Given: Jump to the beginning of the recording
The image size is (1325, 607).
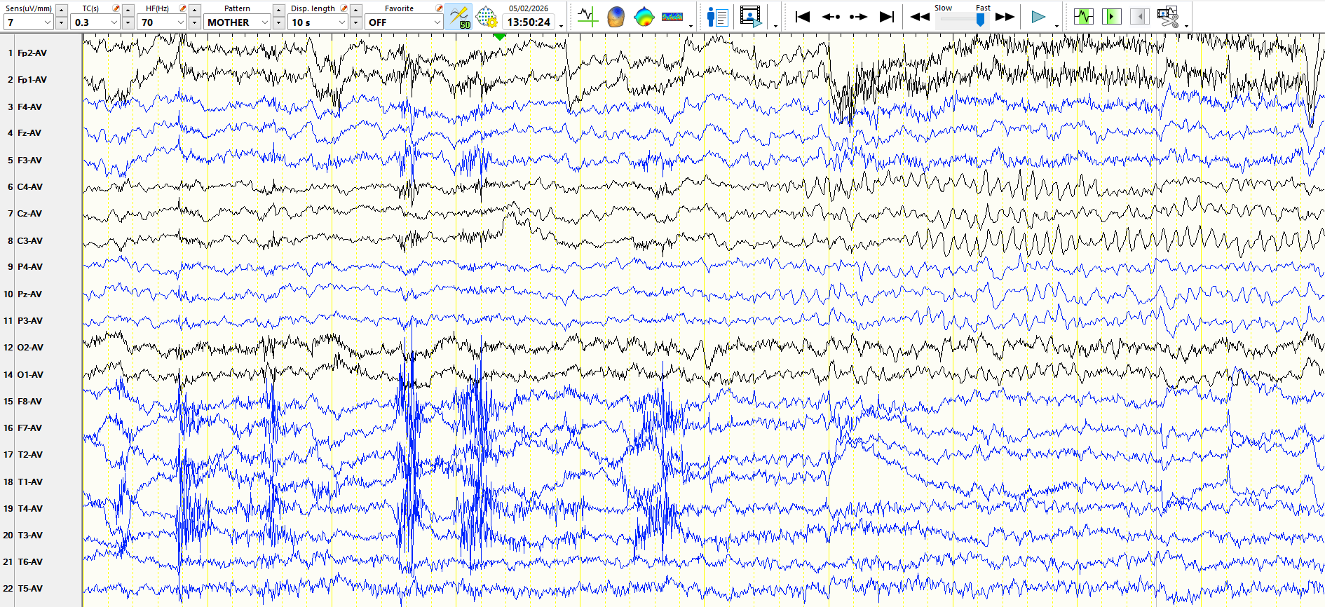Looking at the screenshot, I should [x=803, y=16].
